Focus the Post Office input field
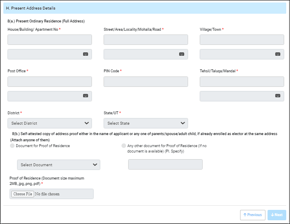 click(50, 81)
